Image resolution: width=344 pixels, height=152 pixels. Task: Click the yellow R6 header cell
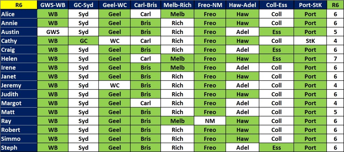coord(18,5)
